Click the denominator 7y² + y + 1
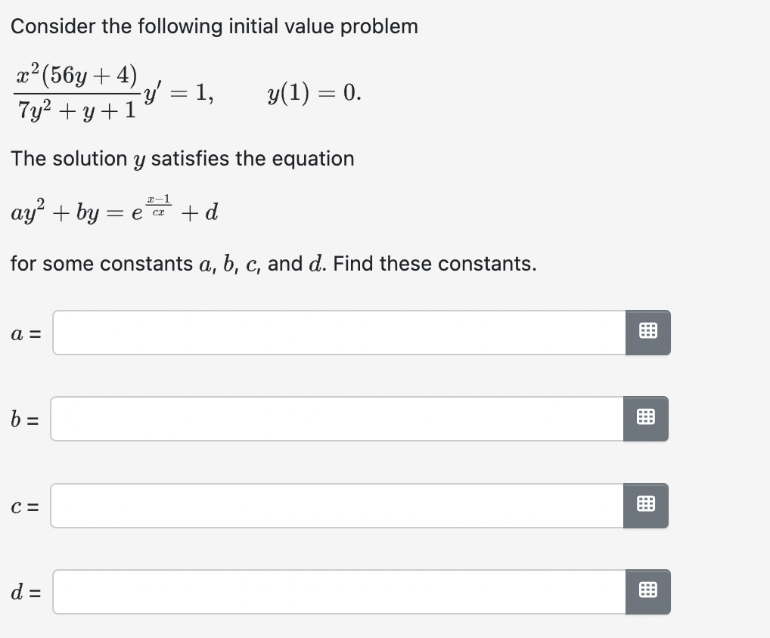Viewport: 770px width, 638px height. coord(76,112)
